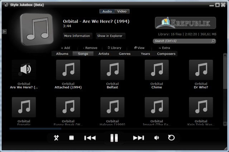Image resolution: width=229 pixels, height=152 pixels.
Task: Click the 'Orbital - Are We Here? (1994)' title
Action: tap(96, 21)
